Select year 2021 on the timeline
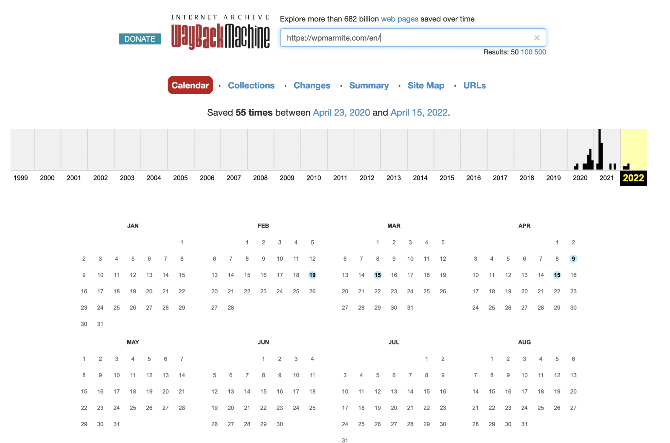The width and height of the screenshot is (670, 443). (x=607, y=178)
